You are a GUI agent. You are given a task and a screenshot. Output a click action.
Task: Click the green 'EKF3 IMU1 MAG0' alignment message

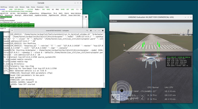[17, 26]
